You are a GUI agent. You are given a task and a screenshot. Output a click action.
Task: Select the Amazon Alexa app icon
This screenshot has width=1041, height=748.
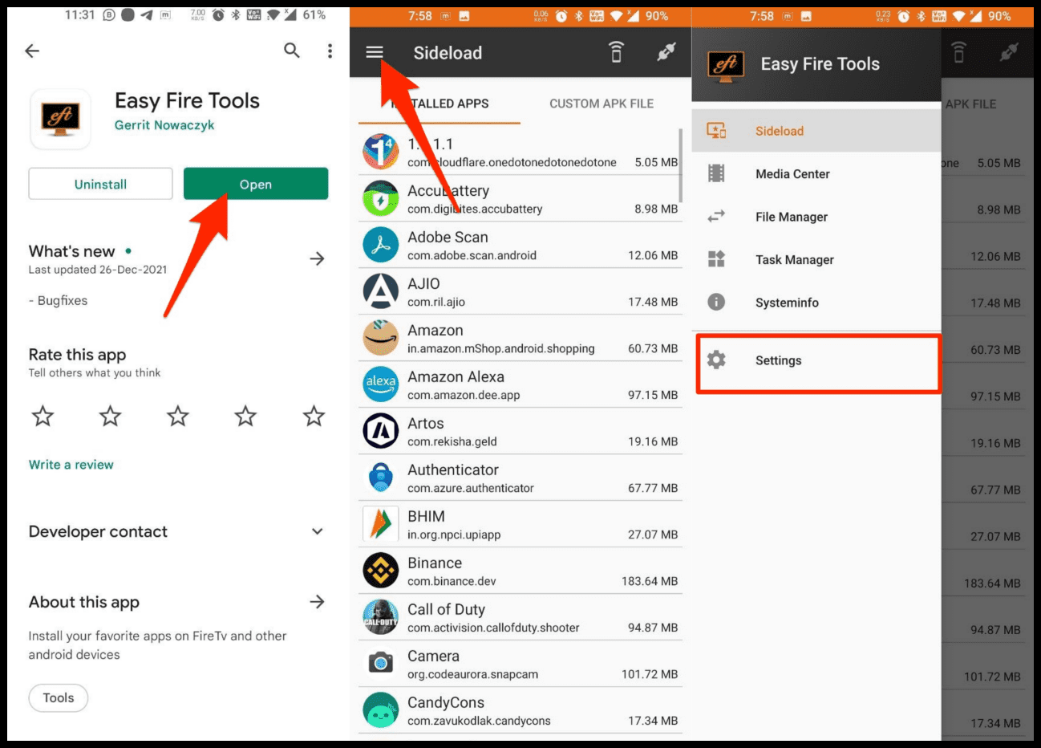click(381, 385)
